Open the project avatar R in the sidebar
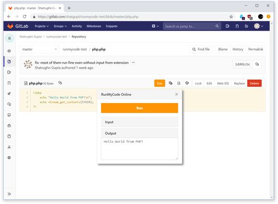The height and width of the screenshot is (204, 278). click(x=9, y=39)
